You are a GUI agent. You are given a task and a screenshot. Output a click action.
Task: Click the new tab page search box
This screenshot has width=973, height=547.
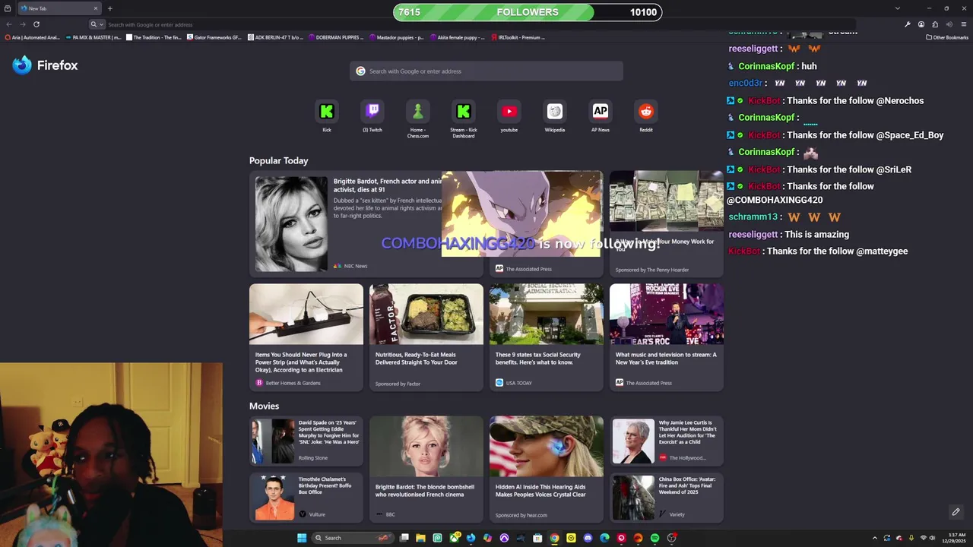point(486,71)
